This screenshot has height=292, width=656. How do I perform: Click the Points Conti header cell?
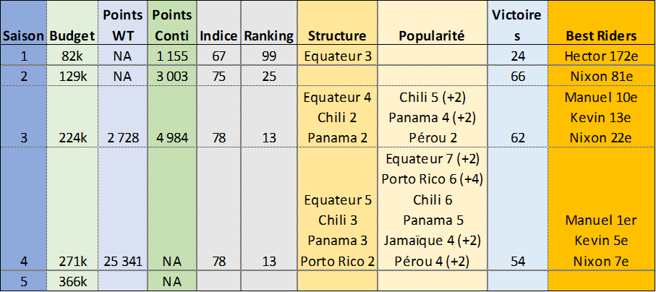[172, 25]
